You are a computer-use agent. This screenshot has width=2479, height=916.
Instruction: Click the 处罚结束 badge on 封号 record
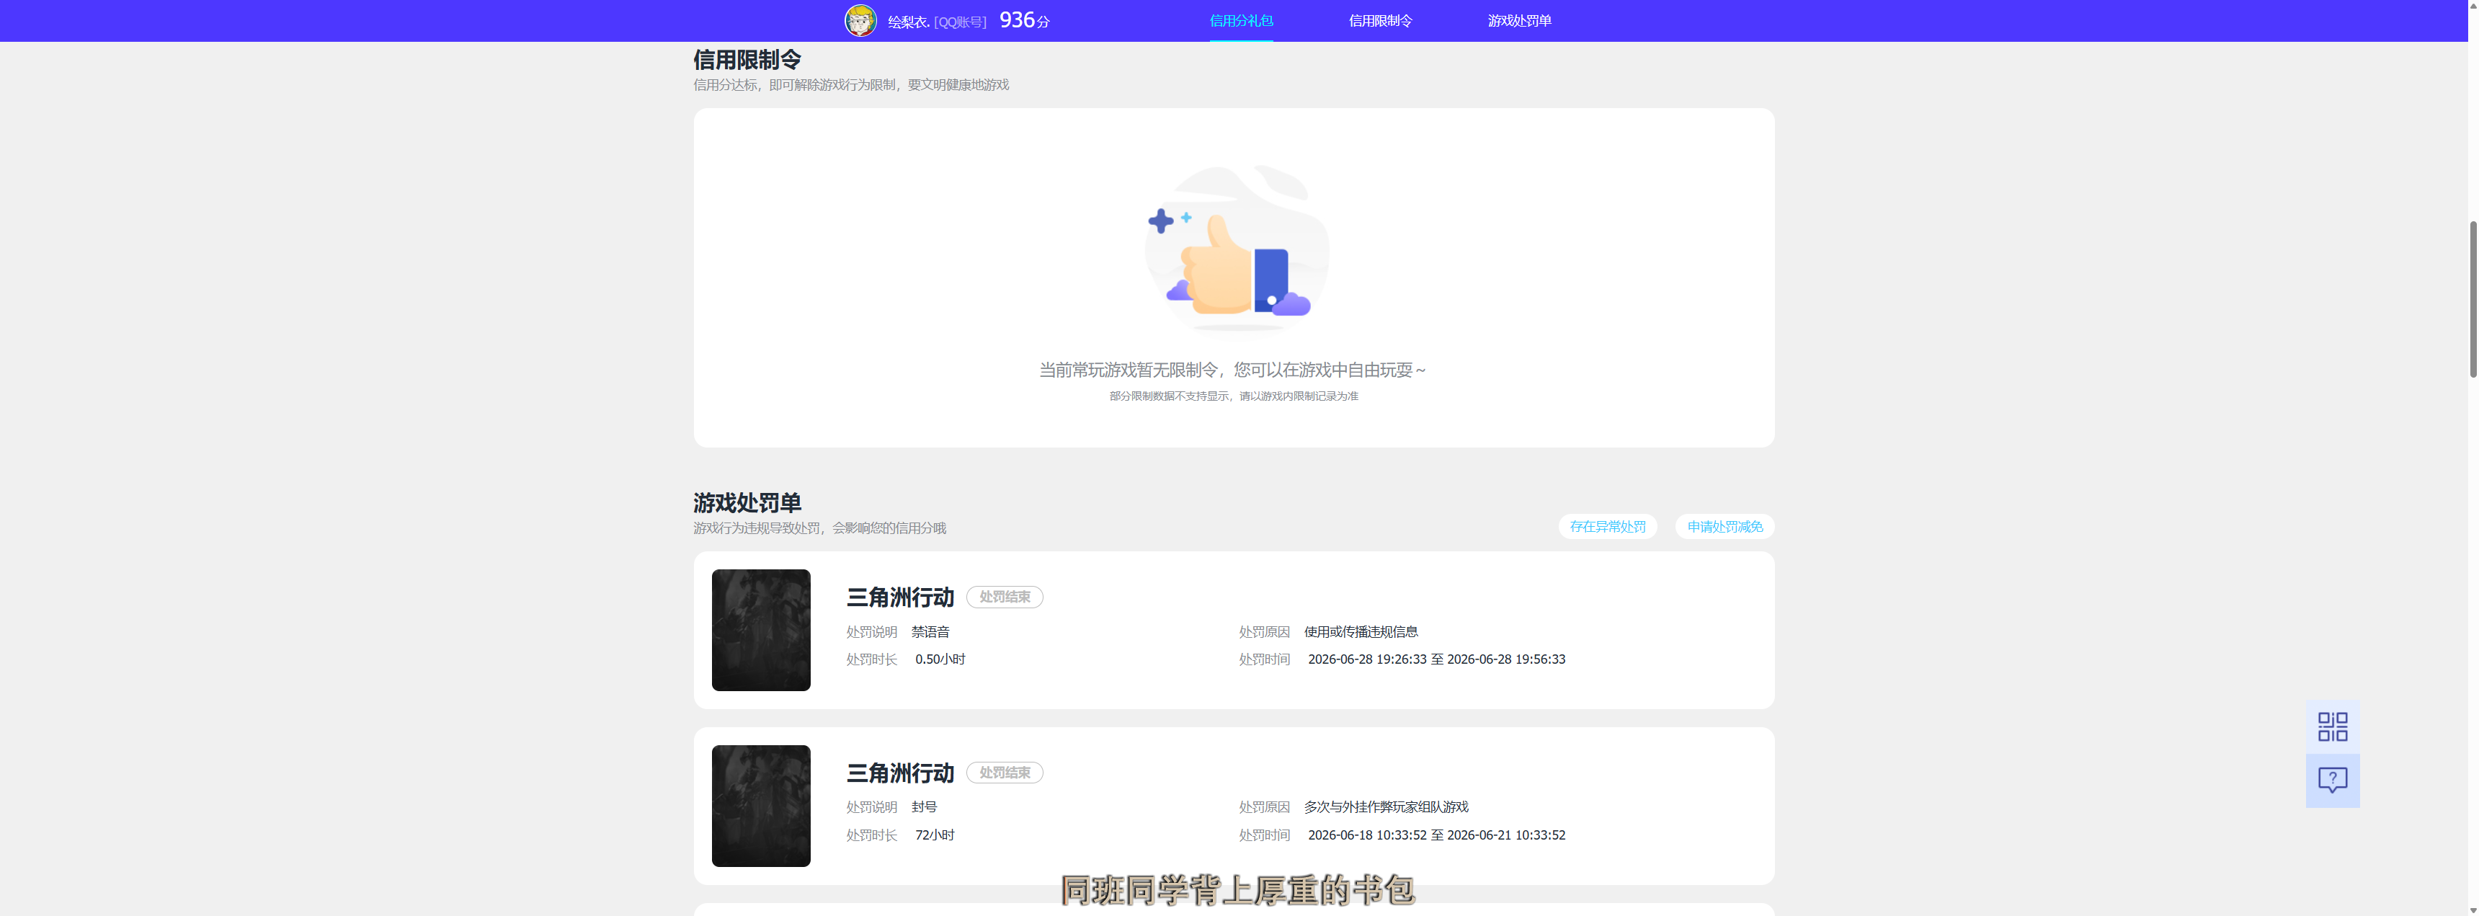[x=1005, y=773]
